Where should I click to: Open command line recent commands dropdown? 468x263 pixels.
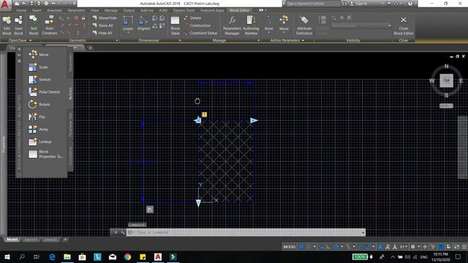click(x=132, y=232)
